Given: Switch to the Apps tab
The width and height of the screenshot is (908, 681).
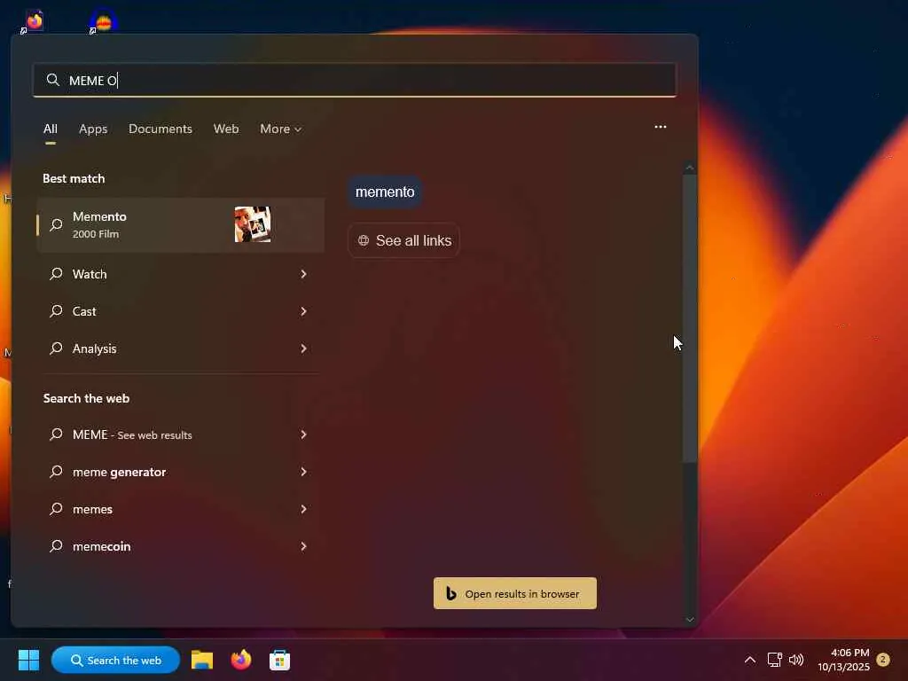Looking at the screenshot, I should tap(93, 129).
